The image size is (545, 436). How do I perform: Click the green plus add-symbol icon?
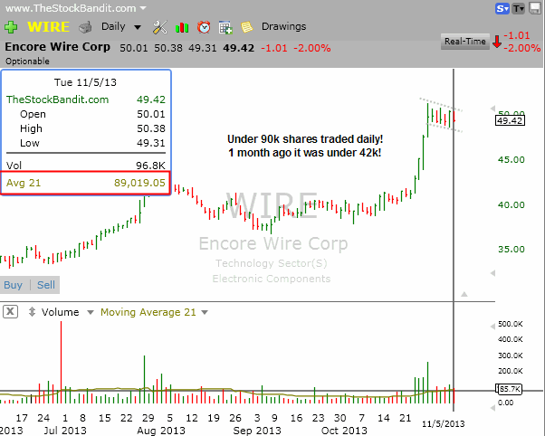tap(11, 27)
